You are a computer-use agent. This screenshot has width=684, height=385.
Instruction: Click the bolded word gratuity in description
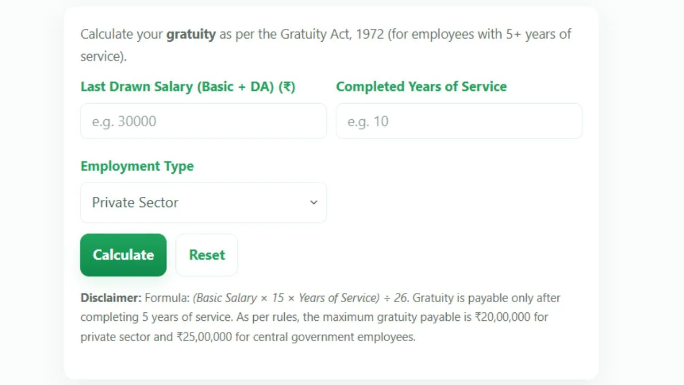click(191, 34)
